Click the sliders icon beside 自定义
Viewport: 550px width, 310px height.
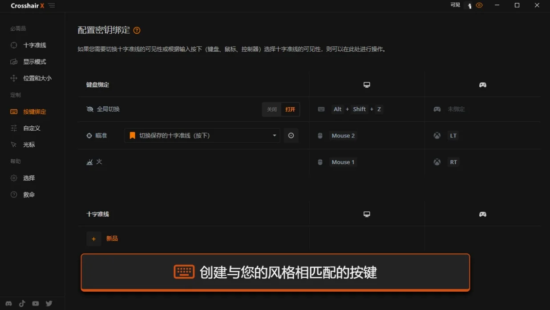(x=14, y=128)
